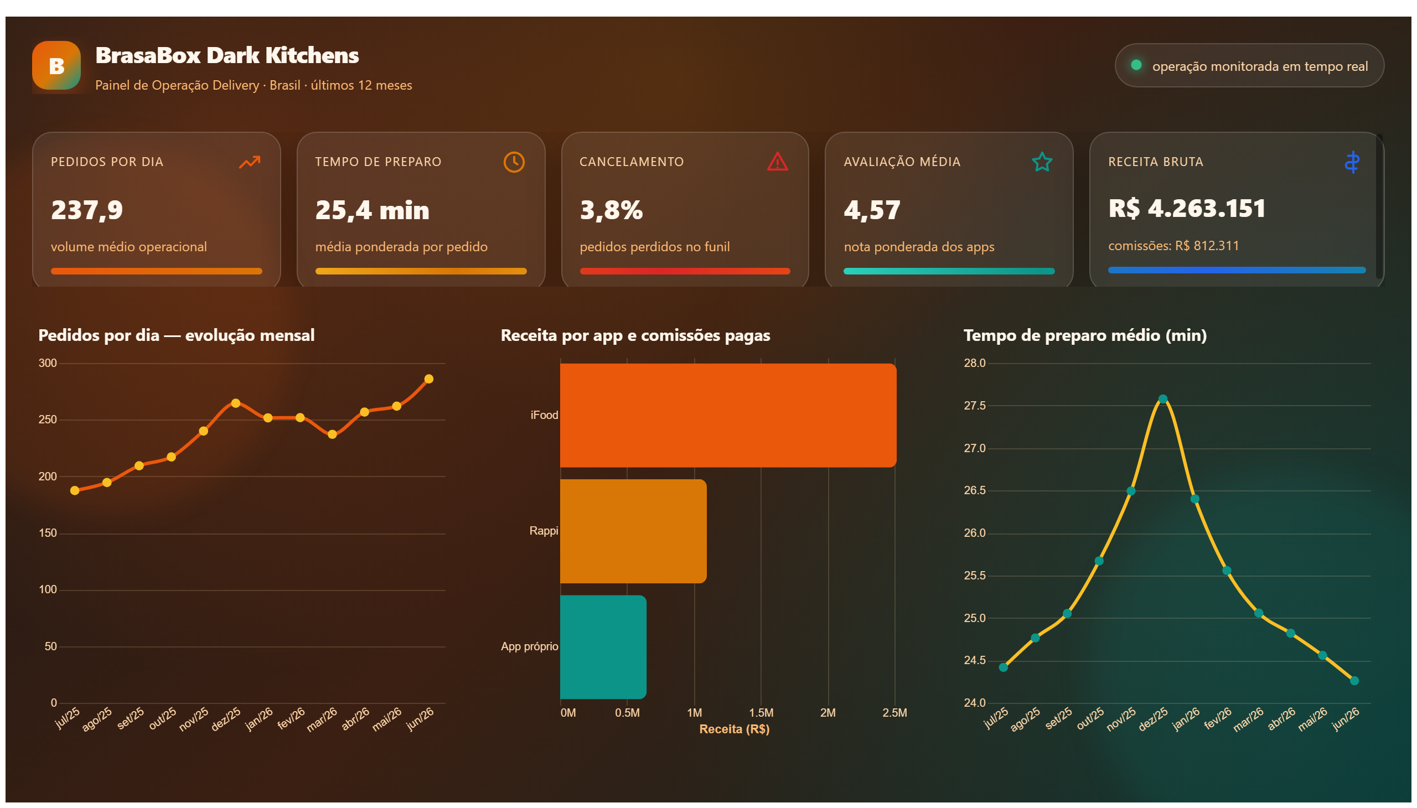Click the App próprio revenue bar
Screen dimensions: 1417x808
[x=603, y=647]
